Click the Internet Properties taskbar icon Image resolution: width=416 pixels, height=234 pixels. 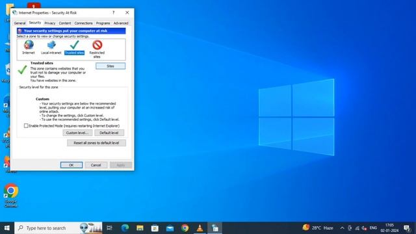215,228
